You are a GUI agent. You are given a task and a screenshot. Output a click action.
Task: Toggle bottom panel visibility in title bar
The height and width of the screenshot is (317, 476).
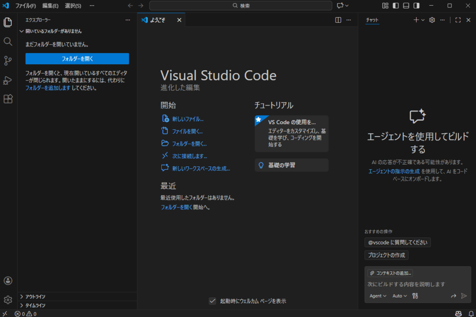[x=406, y=6]
